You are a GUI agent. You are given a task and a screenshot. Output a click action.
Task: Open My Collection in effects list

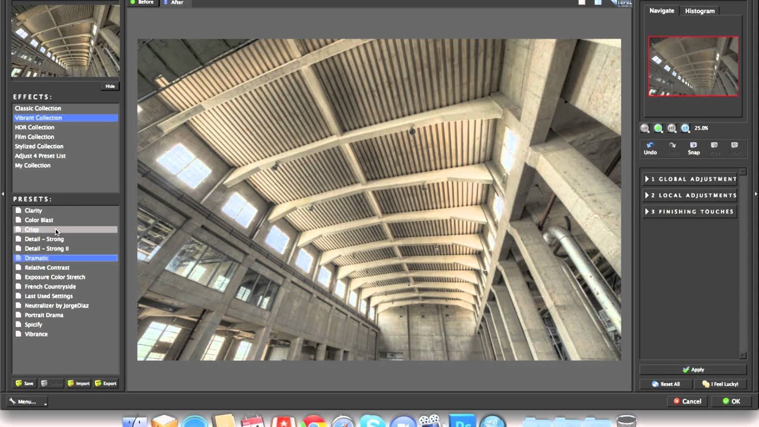click(66, 165)
